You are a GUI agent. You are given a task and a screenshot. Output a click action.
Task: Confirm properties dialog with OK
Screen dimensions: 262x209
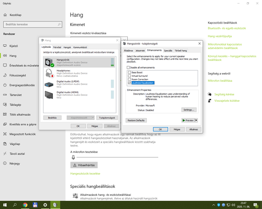click(160, 130)
